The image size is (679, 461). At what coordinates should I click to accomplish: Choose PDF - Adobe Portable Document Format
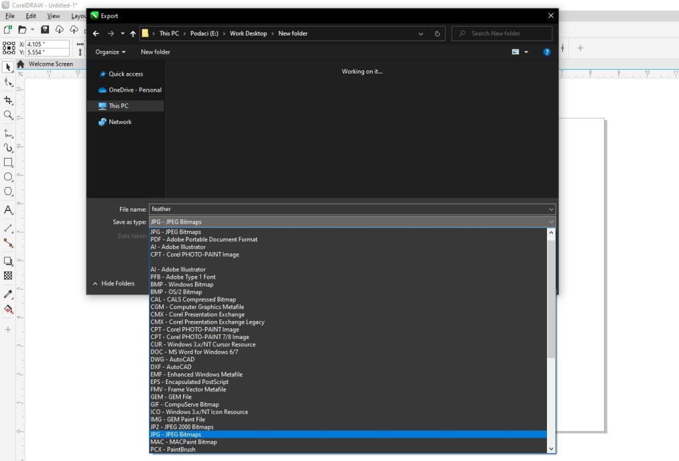pyautogui.click(x=204, y=239)
